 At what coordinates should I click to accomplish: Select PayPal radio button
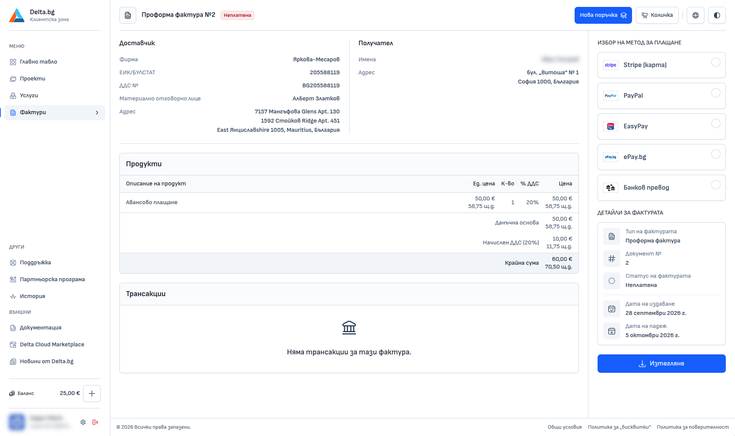click(716, 93)
